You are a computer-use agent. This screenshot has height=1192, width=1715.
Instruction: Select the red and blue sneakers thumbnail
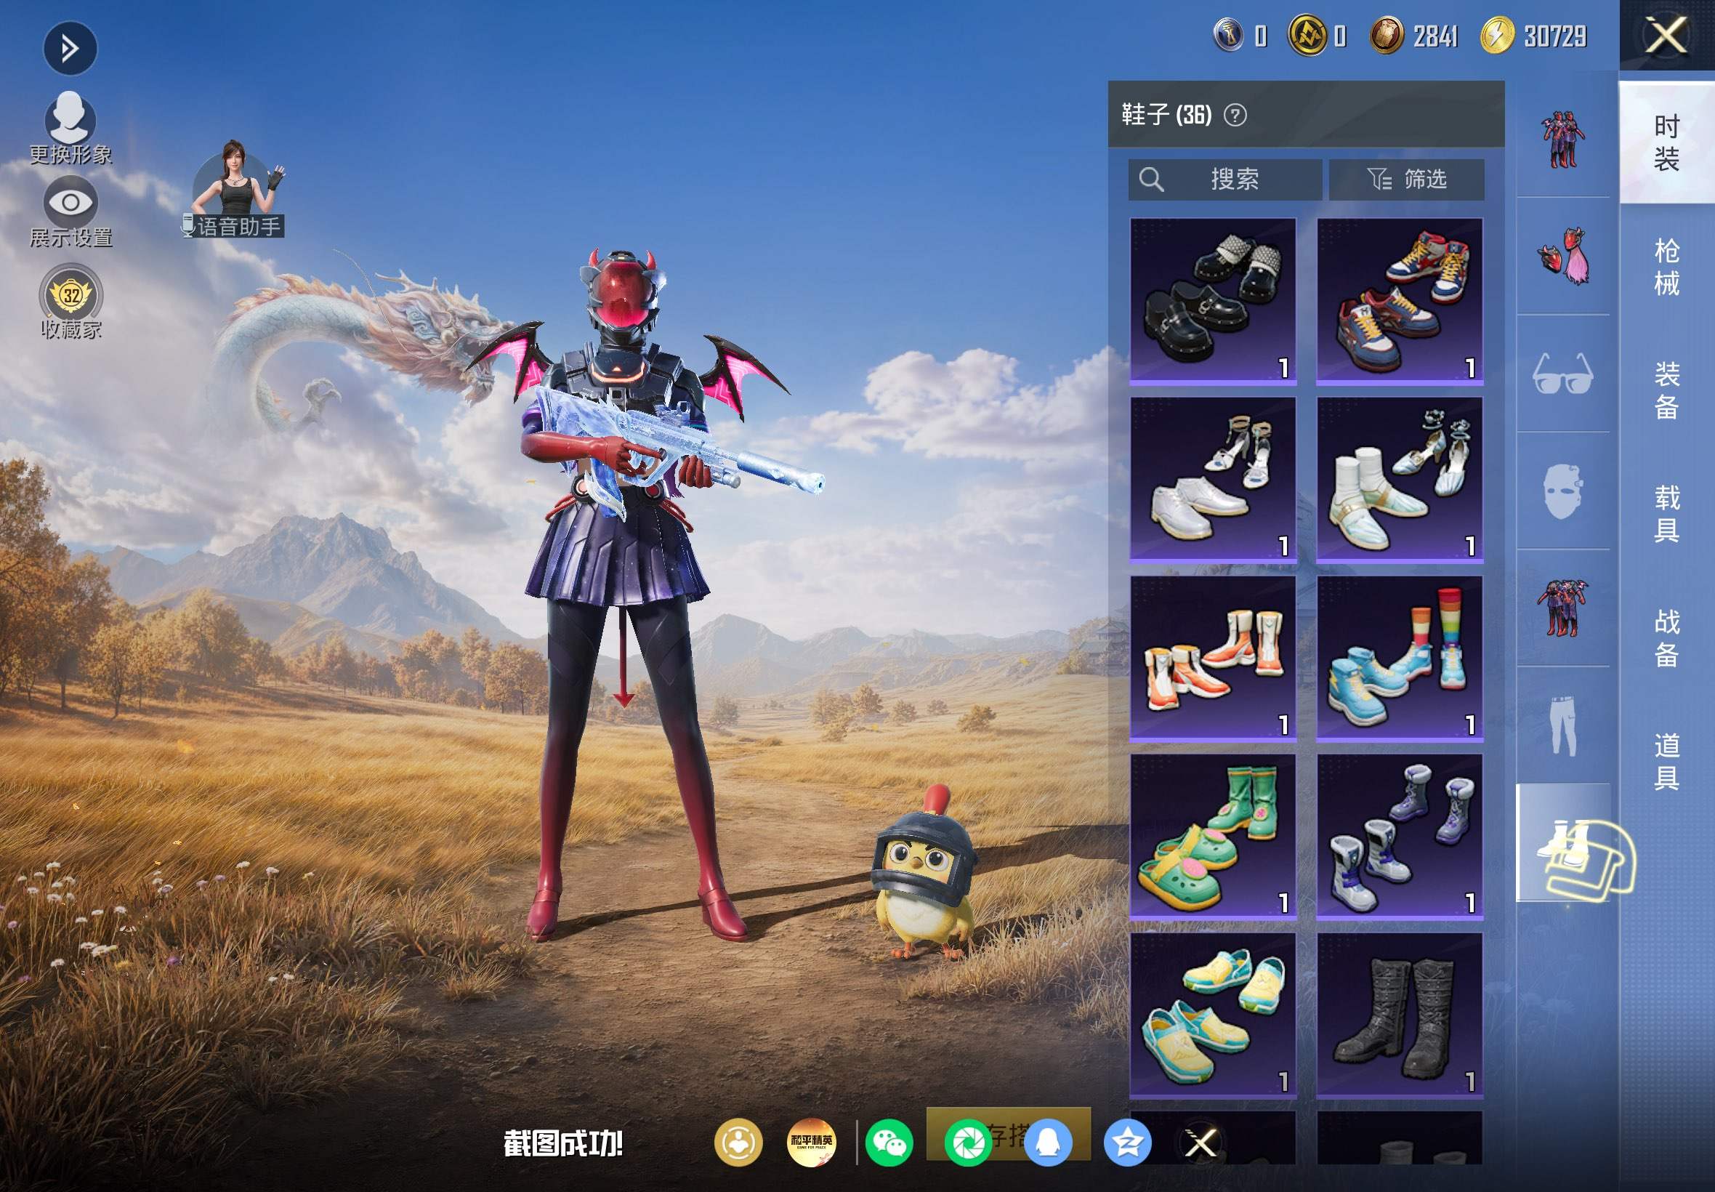[x=1399, y=301]
